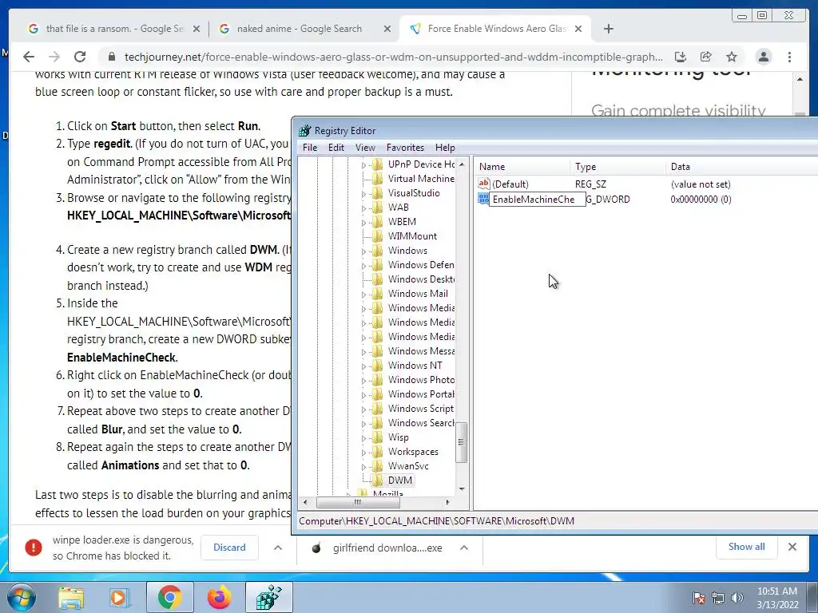Click the EnableMachineCheck name edit box
The height and width of the screenshot is (613, 818).
point(538,199)
